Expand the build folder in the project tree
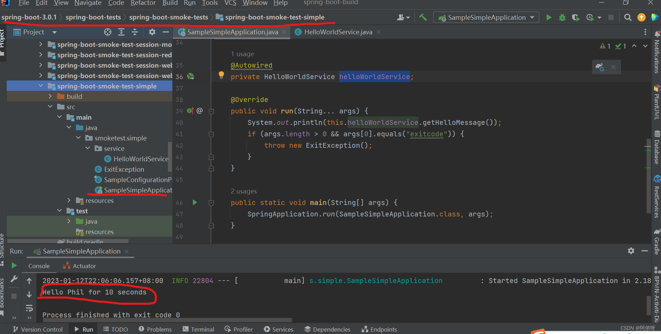 (50, 96)
